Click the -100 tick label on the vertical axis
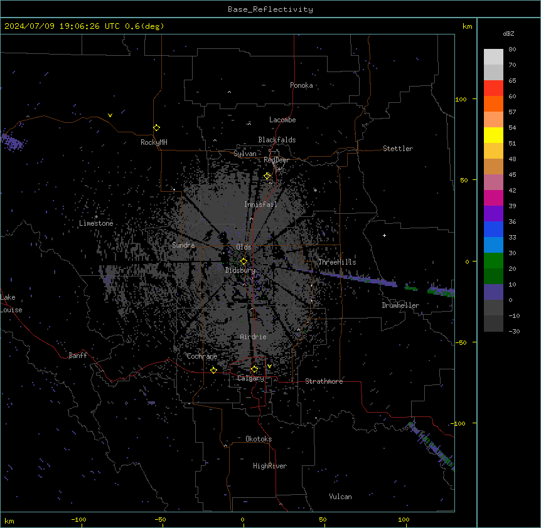The height and width of the screenshot is (528, 541). (x=459, y=423)
